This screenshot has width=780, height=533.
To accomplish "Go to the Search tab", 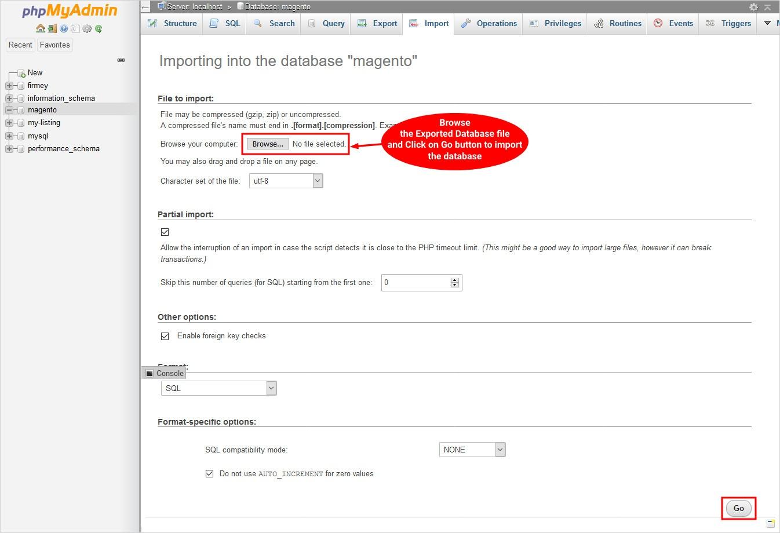I will 274,24.
